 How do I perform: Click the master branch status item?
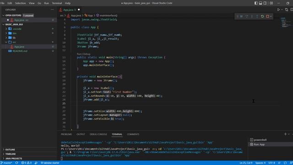(x=6, y=163)
